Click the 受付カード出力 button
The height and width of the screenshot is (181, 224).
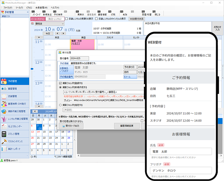click(x=72, y=126)
